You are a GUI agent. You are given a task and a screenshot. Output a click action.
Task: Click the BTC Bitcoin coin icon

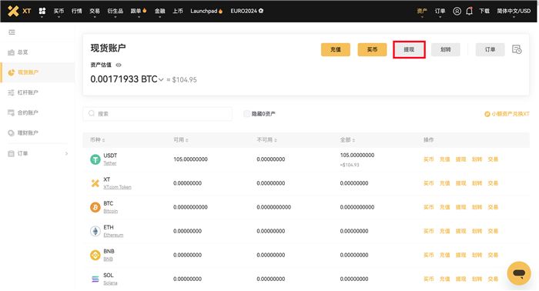pos(95,207)
